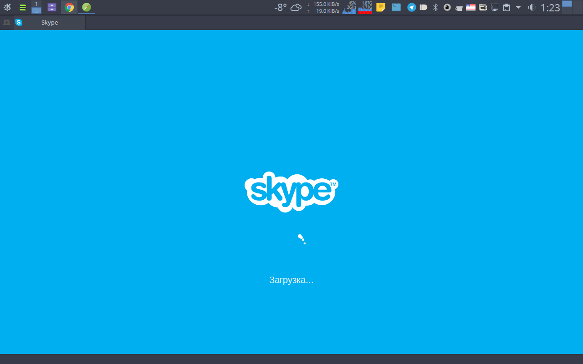Open the Telegram tray icon

coord(412,7)
